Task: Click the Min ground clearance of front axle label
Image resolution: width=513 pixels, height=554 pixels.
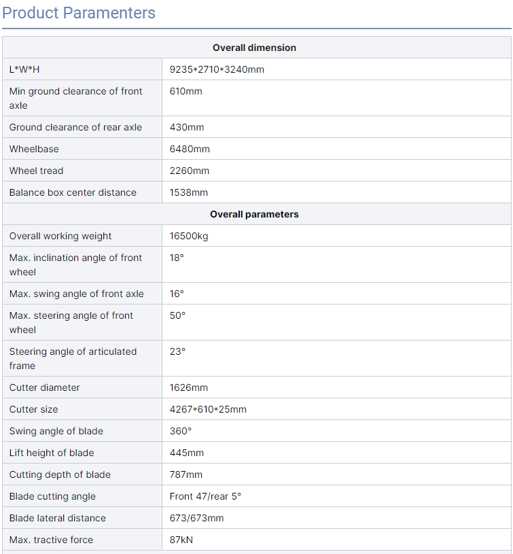Action: point(75,98)
